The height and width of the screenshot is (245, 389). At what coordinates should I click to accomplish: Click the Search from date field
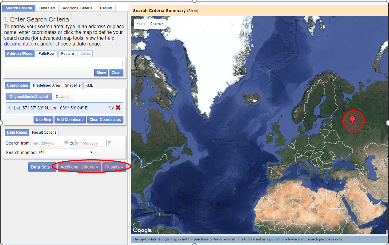47,143
